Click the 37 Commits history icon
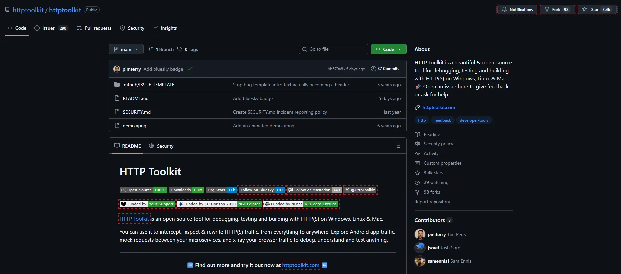This screenshot has height=274, width=621. [x=374, y=69]
